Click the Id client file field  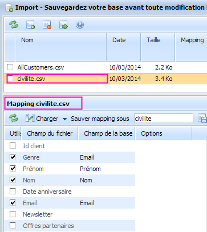pos(34,146)
